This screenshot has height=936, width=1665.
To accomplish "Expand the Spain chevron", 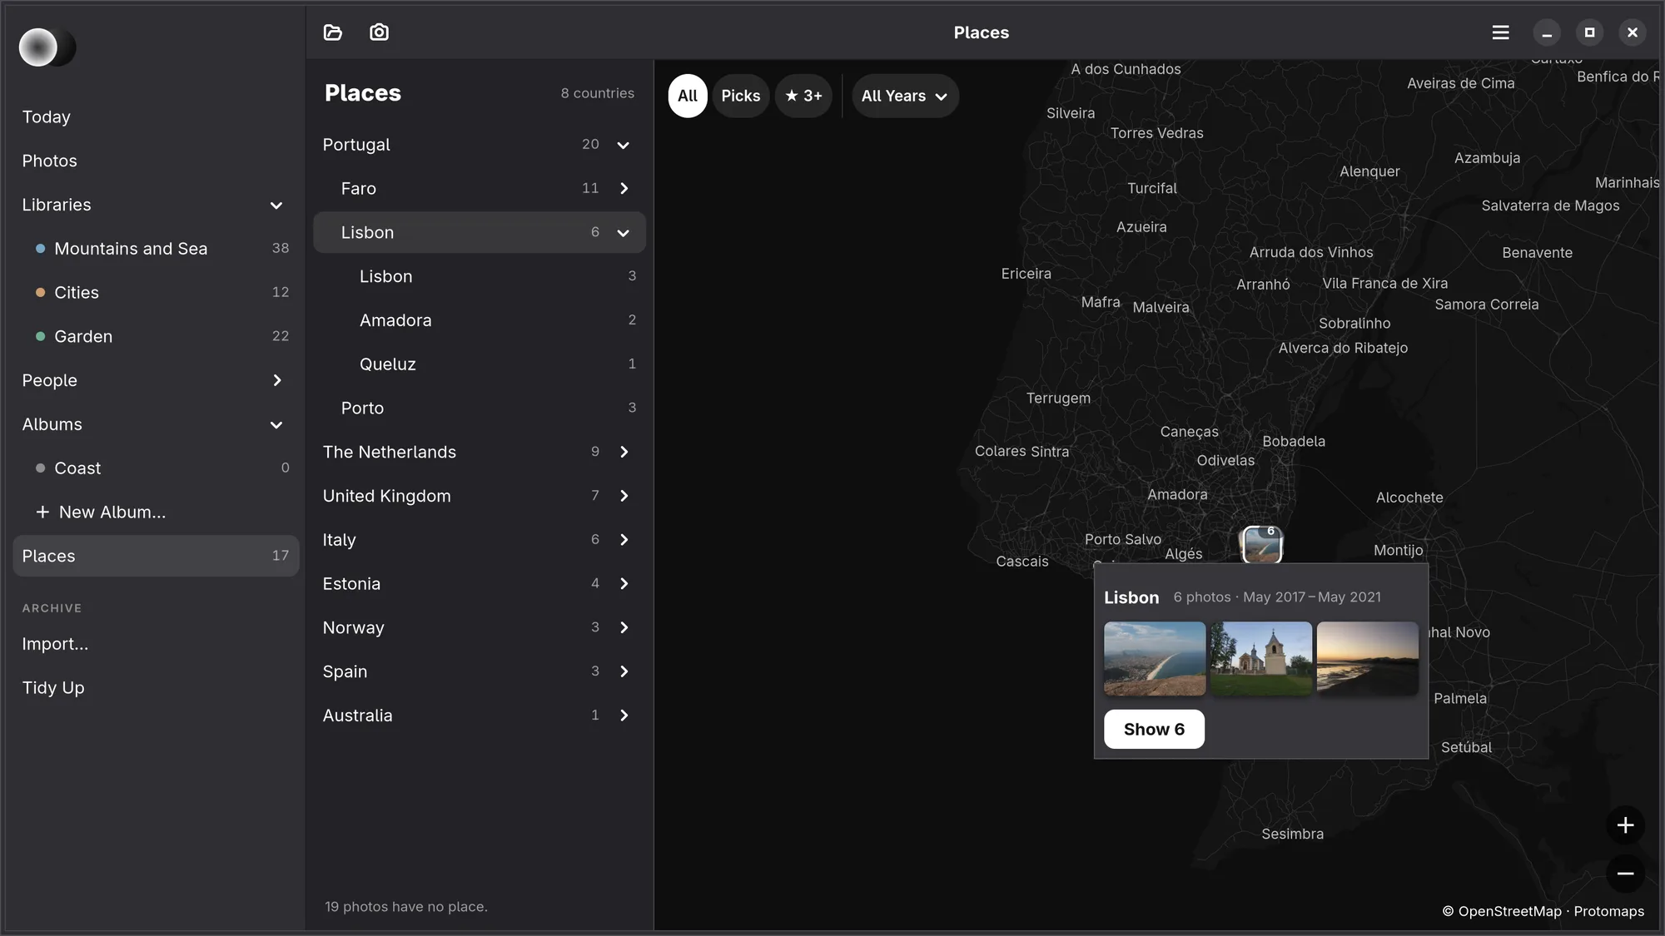I will coord(624,671).
